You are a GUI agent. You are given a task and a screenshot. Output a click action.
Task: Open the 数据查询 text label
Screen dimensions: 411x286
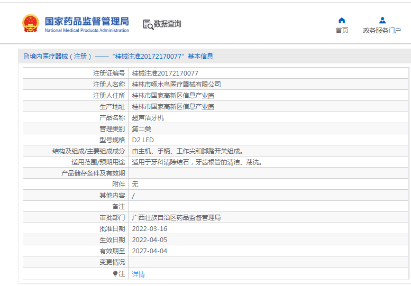[168, 24]
